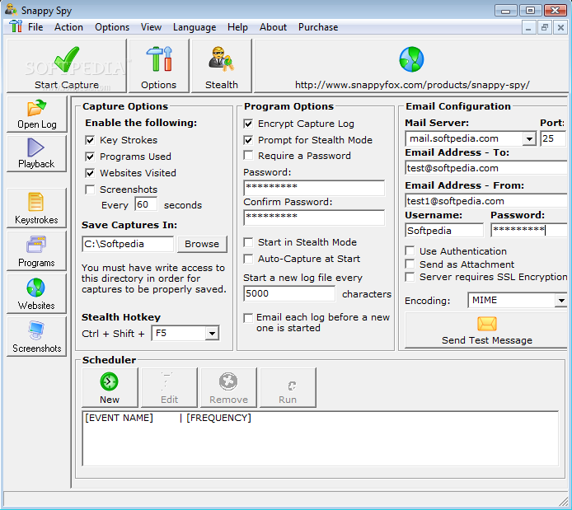Click Browse to choose save folder

point(202,244)
